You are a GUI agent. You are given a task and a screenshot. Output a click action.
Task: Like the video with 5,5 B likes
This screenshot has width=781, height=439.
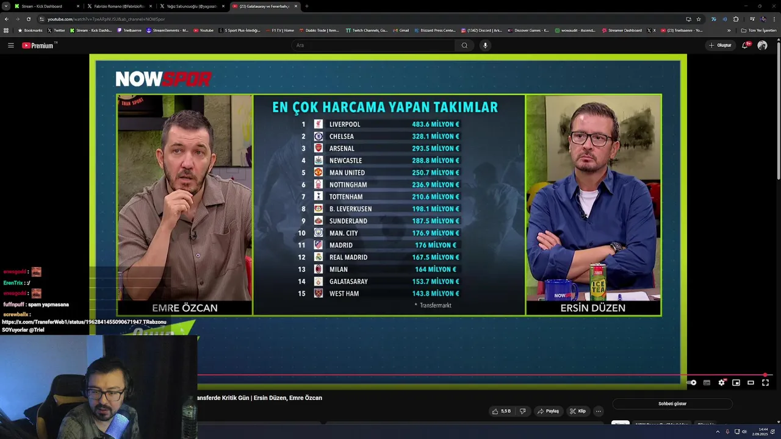[502, 411]
